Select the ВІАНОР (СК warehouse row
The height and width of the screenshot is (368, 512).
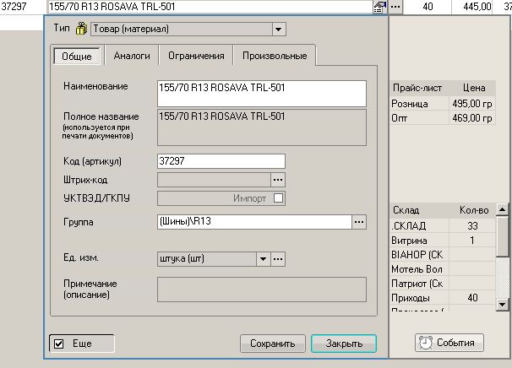click(443, 255)
